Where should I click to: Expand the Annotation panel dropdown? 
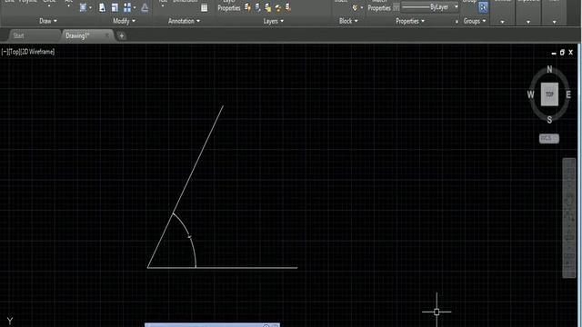pyautogui.click(x=184, y=21)
